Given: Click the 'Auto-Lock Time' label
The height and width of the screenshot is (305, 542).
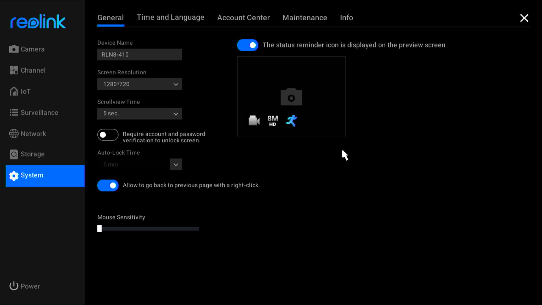Looking at the screenshot, I should 119,152.
